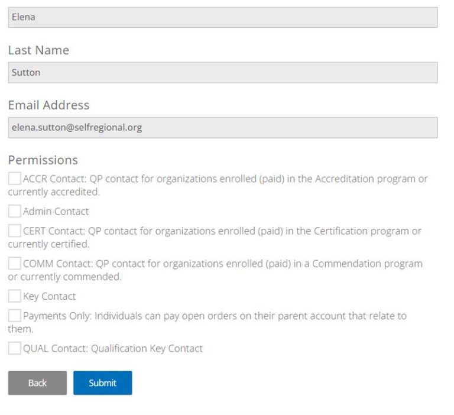
Task: Focus the first name field containing Elena
Action: tap(222, 17)
